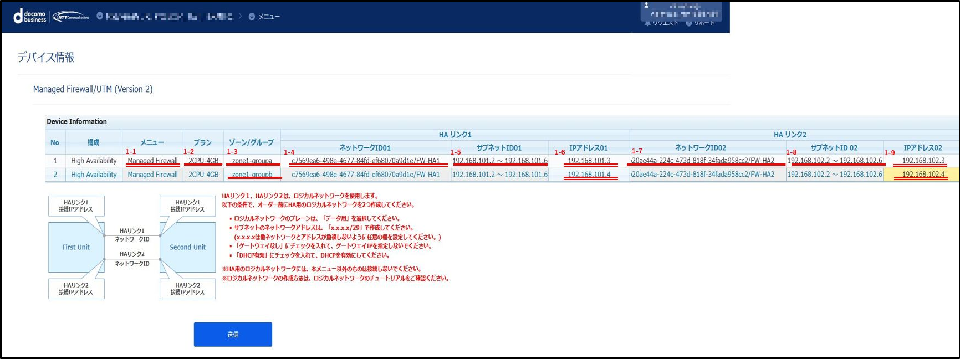Image resolution: width=960 pixels, height=359 pixels.
Task: Click the HA リンク2 group header
Action: pos(790,135)
